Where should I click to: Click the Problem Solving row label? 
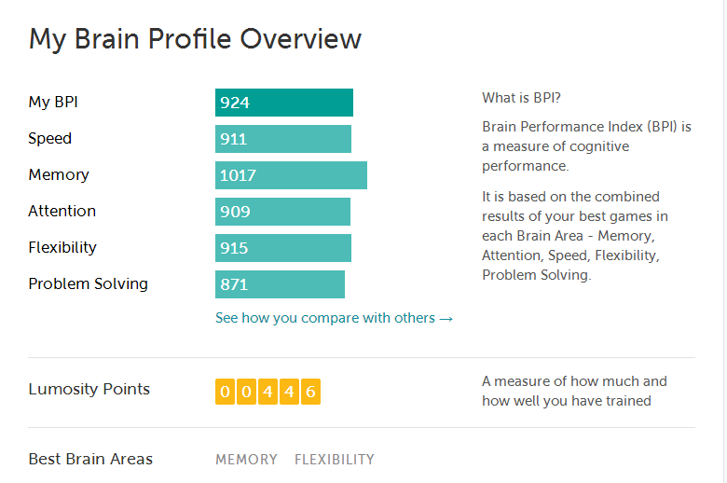point(89,284)
